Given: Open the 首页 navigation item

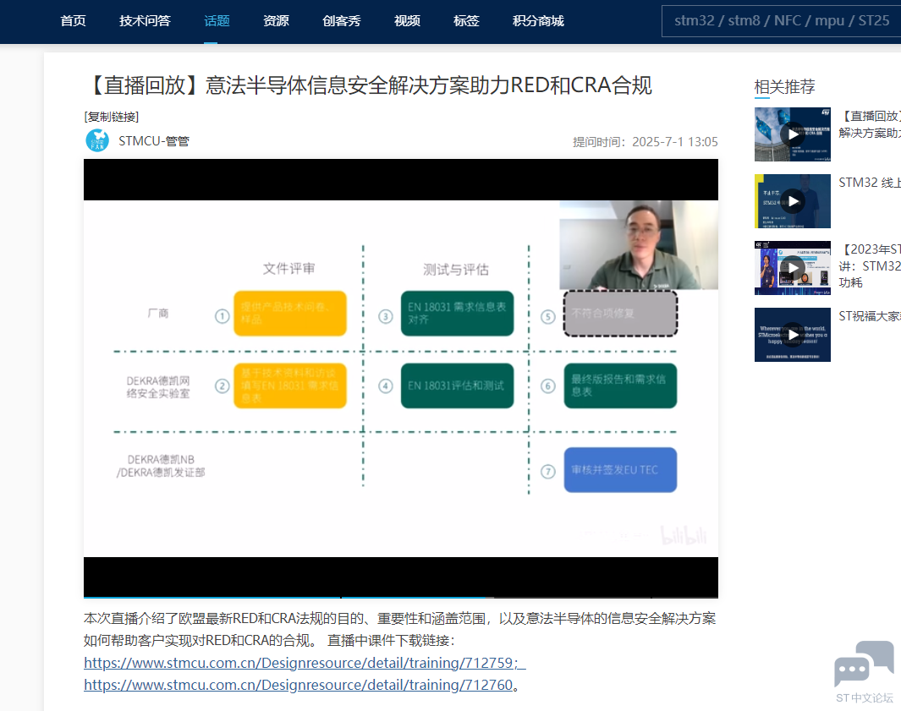Looking at the screenshot, I should point(73,20).
